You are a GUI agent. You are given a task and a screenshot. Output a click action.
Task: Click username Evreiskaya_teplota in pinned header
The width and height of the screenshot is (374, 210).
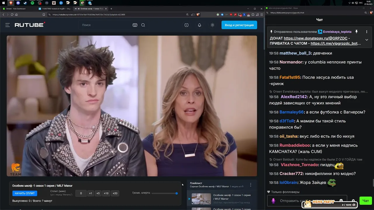337,32
